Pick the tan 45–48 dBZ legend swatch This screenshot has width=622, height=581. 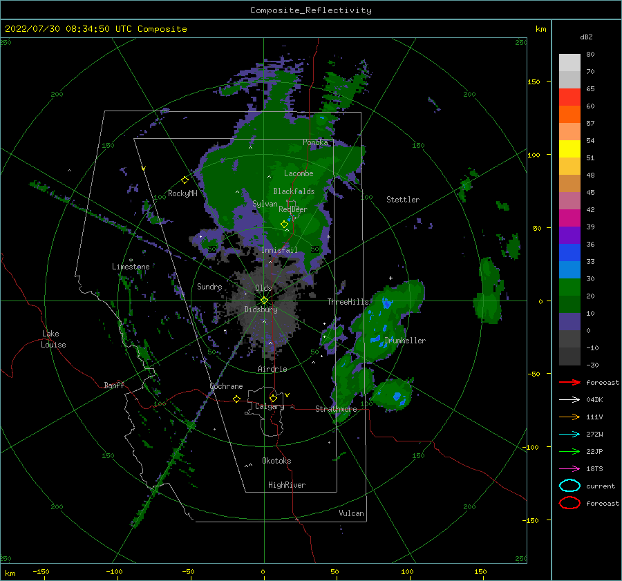point(569,183)
